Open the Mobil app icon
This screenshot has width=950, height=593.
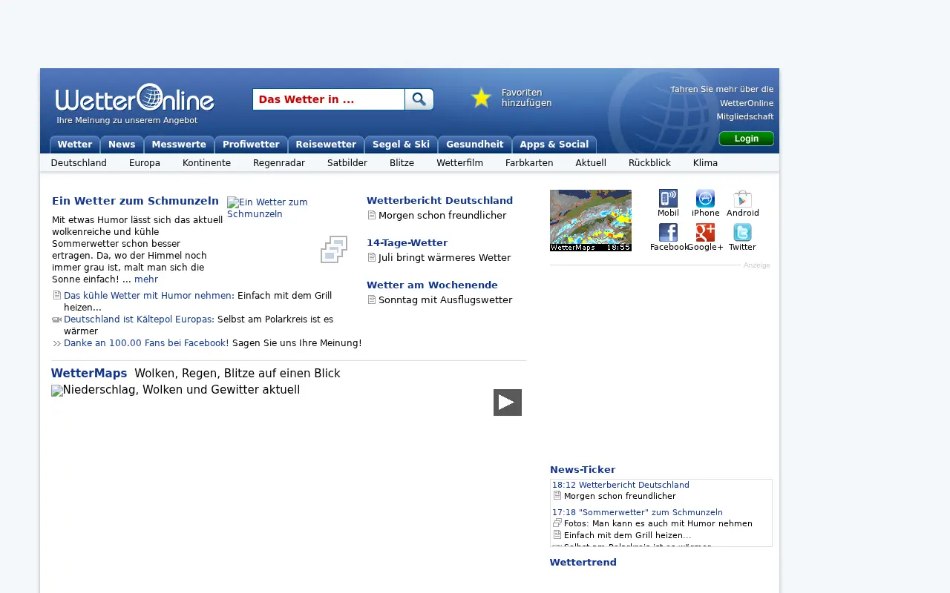(668, 198)
